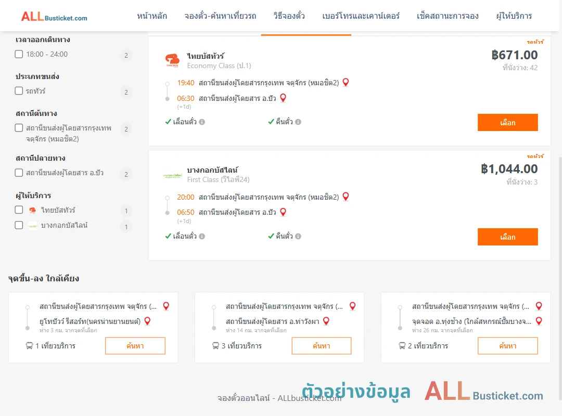Tick the รถทัวร์ transport type checkbox

(x=19, y=90)
